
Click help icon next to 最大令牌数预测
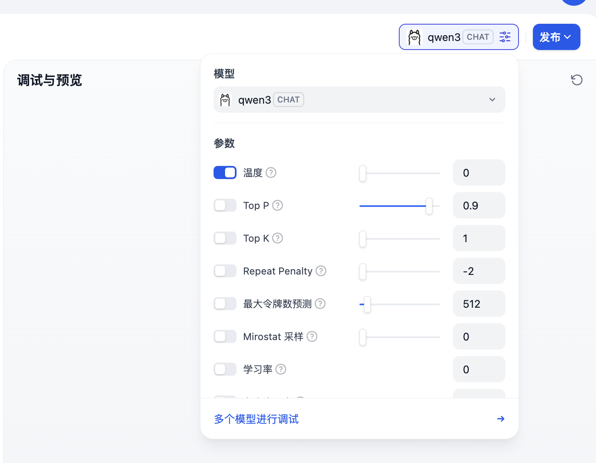320,304
